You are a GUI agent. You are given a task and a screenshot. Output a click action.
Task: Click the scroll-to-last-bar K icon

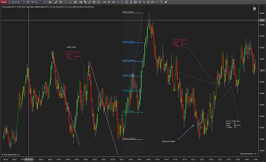[x=254, y=9]
